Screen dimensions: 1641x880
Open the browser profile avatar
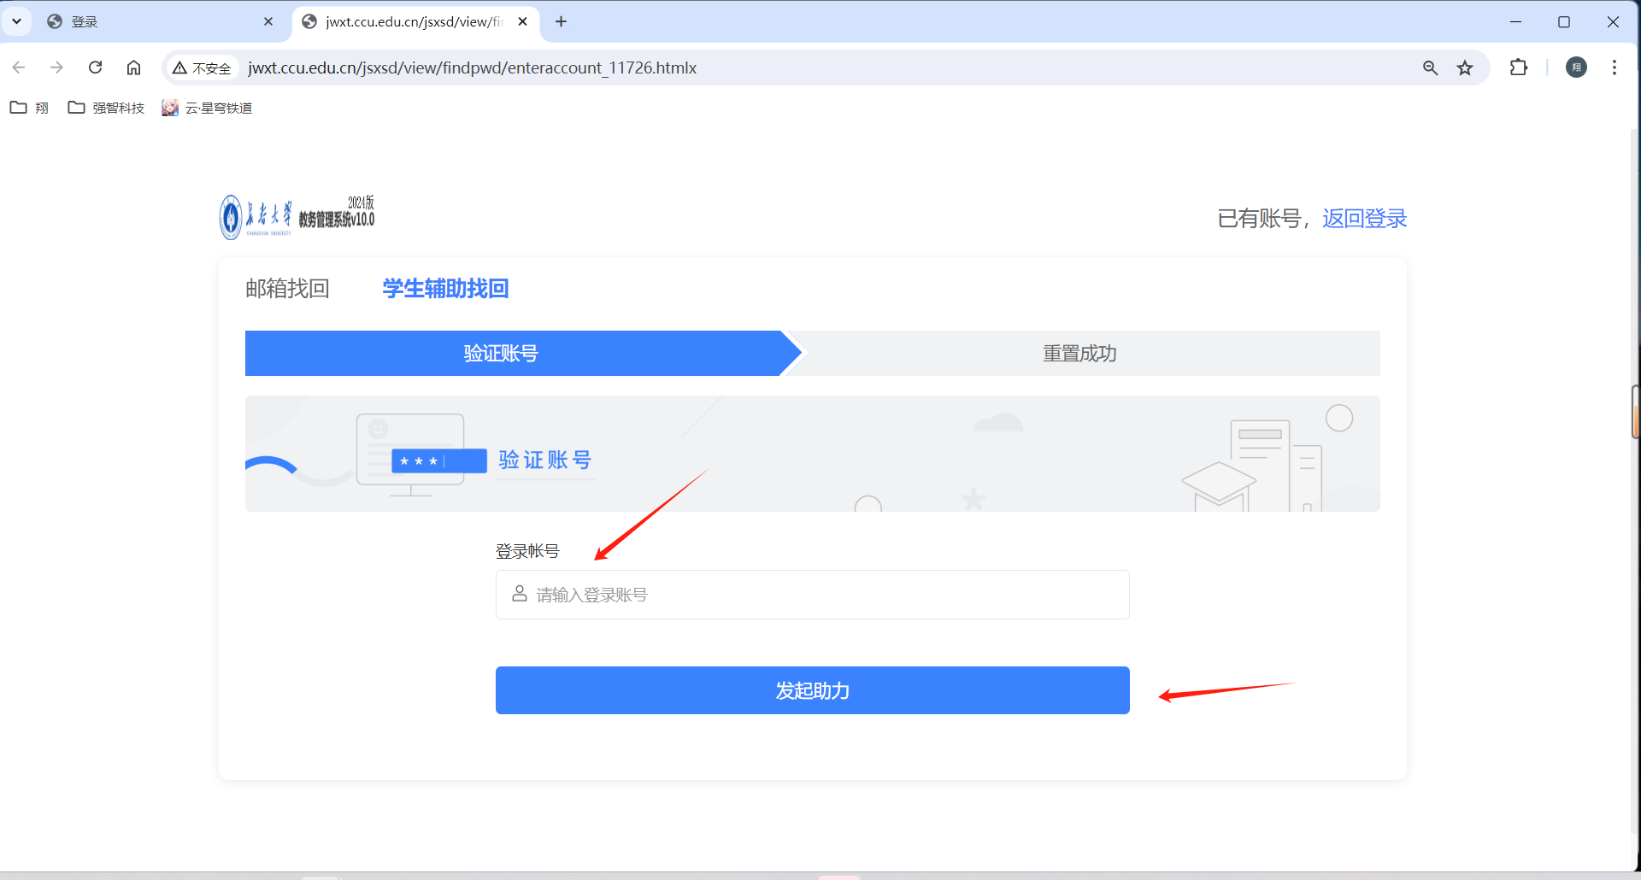1576,67
